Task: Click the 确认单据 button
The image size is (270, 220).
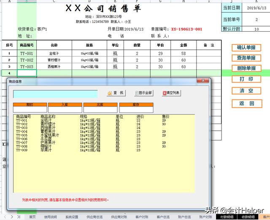Action: pyautogui.click(x=246, y=48)
